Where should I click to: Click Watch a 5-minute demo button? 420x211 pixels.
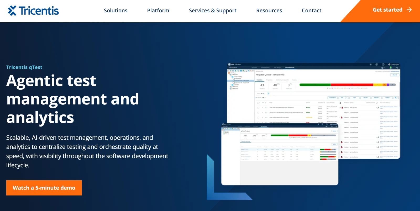tap(44, 188)
